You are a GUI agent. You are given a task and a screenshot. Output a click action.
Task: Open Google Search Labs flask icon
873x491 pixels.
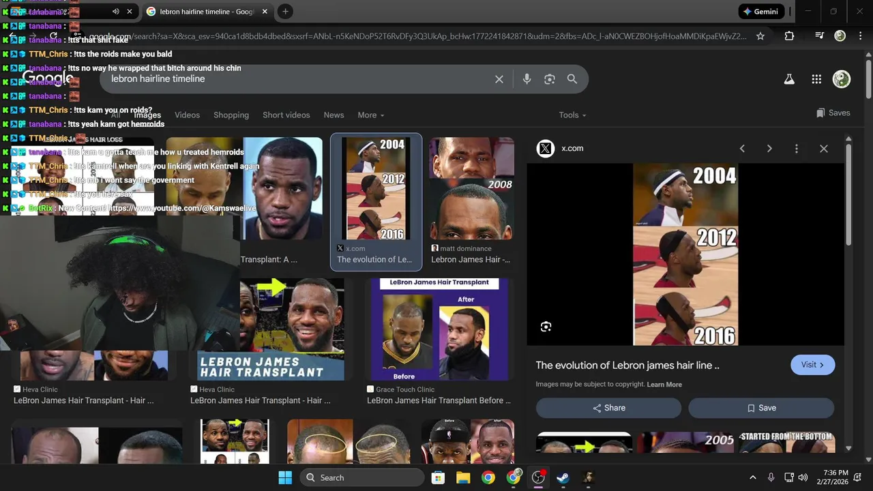point(789,79)
